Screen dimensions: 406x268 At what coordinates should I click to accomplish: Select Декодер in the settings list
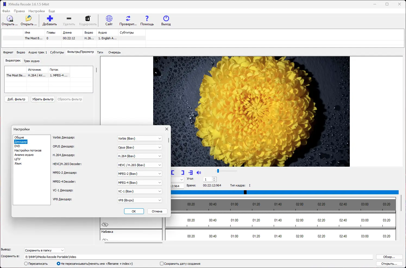click(x=21, y=141)
